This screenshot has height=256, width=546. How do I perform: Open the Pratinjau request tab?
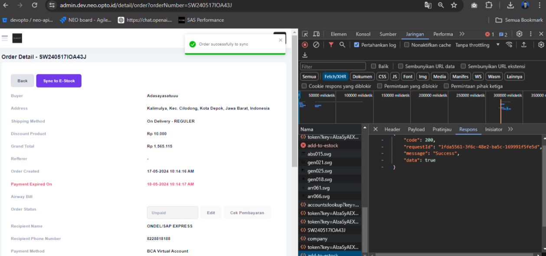[442, 129]
